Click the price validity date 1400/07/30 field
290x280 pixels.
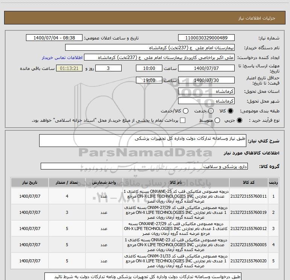click(x=206, y=80)
